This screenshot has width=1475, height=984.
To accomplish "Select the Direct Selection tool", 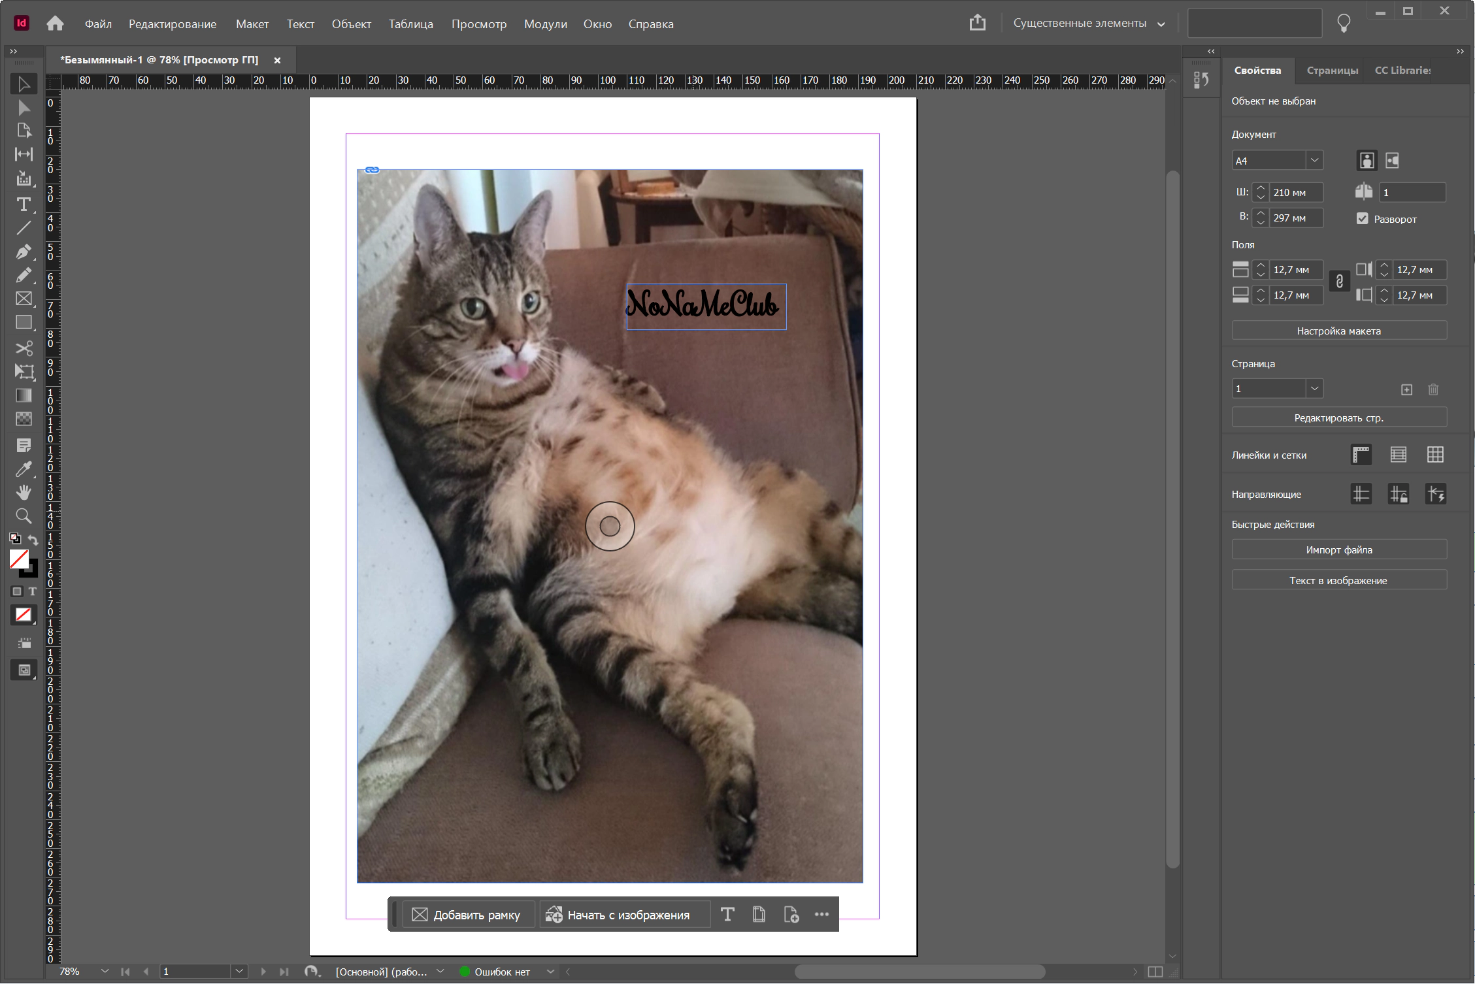I will click(24, 108).
